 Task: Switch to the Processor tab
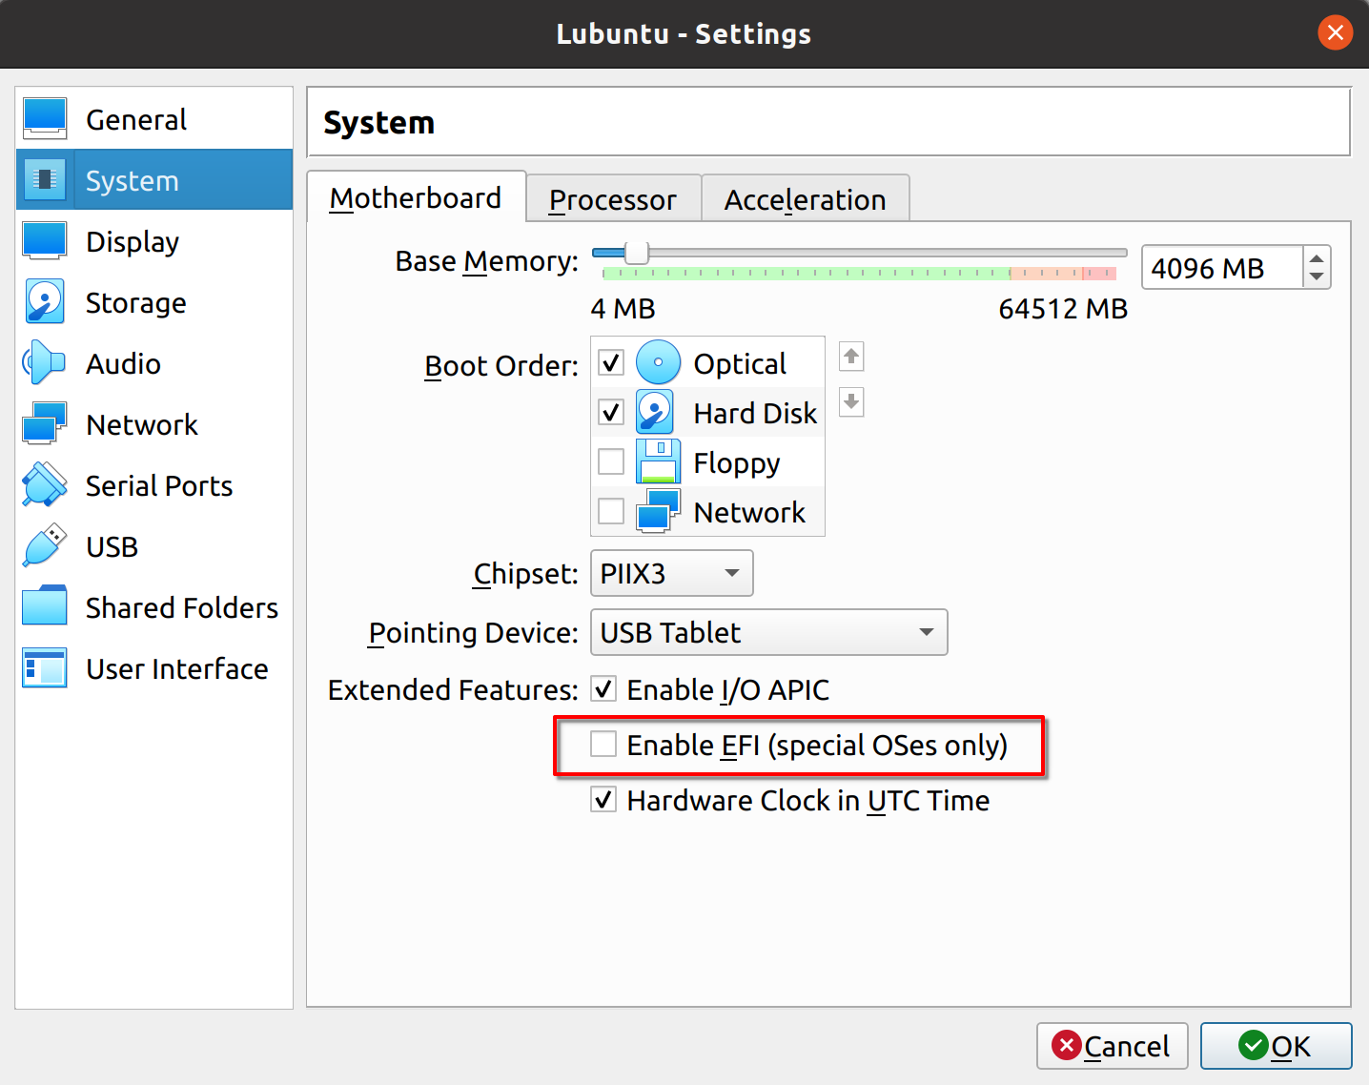613,198
